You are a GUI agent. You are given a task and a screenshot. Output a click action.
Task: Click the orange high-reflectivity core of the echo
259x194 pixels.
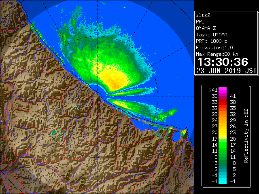[115, 85]
